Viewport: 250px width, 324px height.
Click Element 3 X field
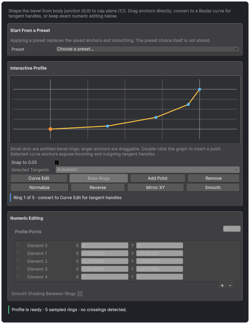coord(105,269)
